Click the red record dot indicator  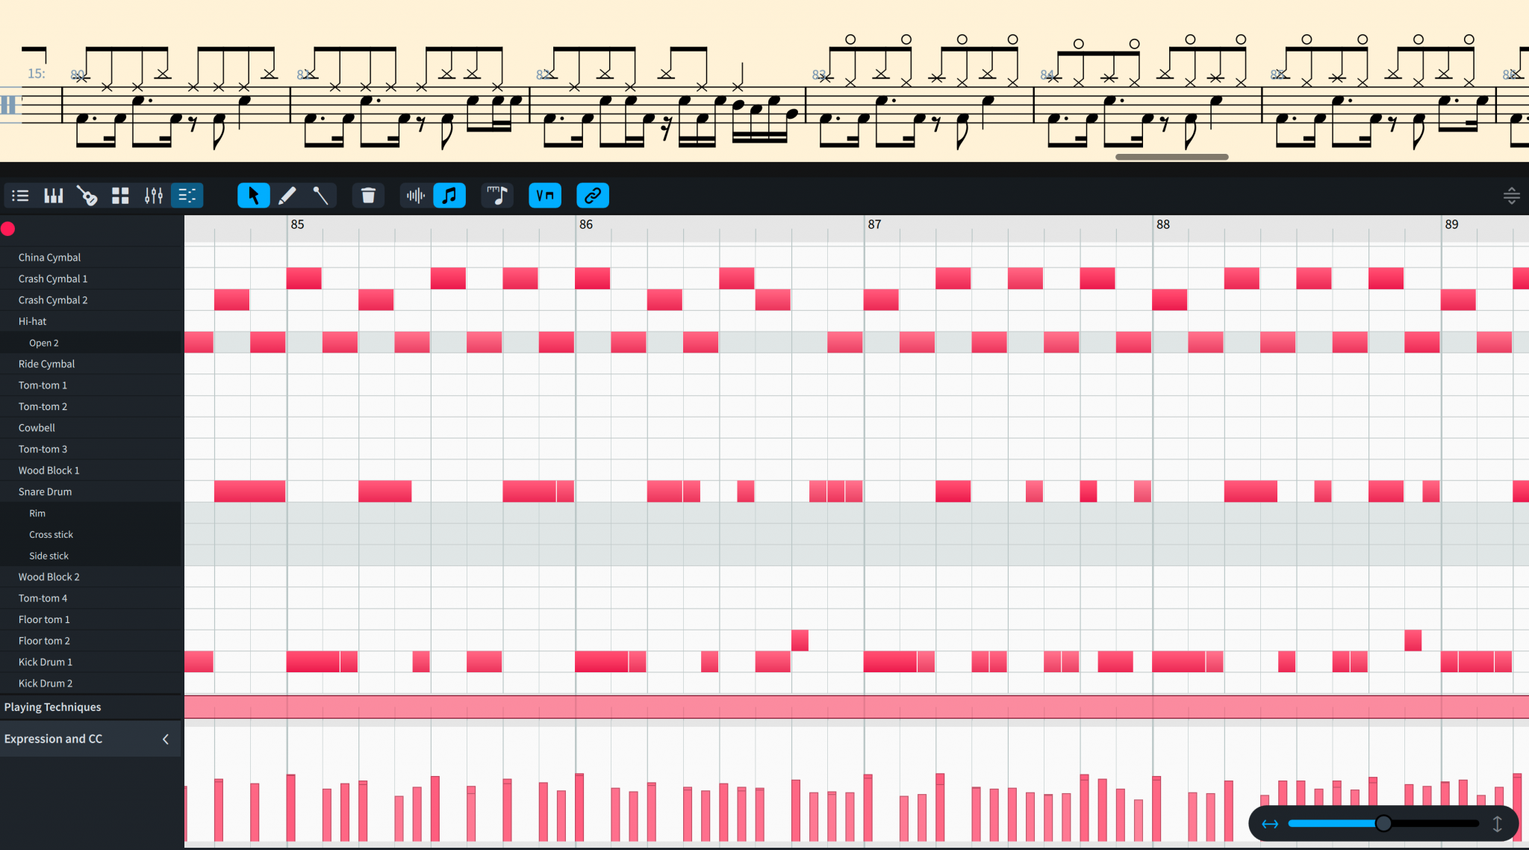tap(8, 229)
